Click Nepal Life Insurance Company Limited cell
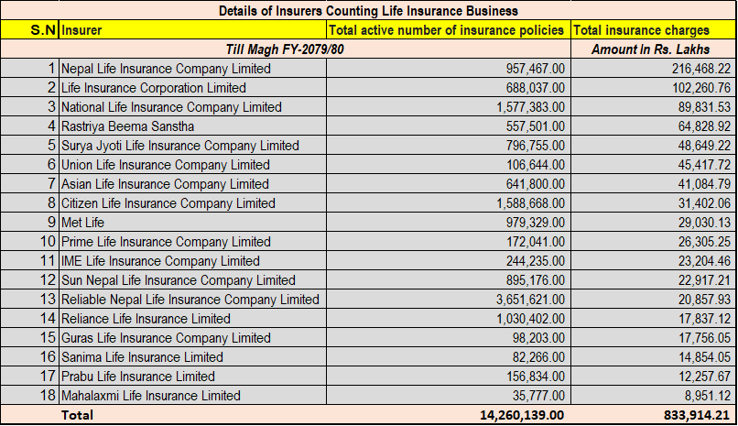This screenshot has width=738, height=426. point(166,69)
